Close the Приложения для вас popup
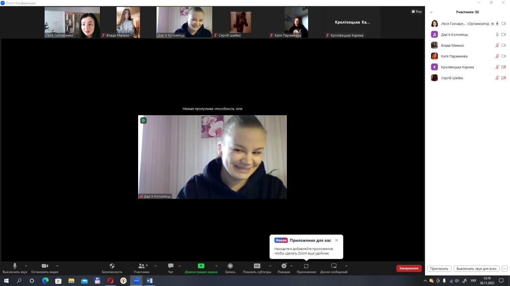 coord(337,240)
